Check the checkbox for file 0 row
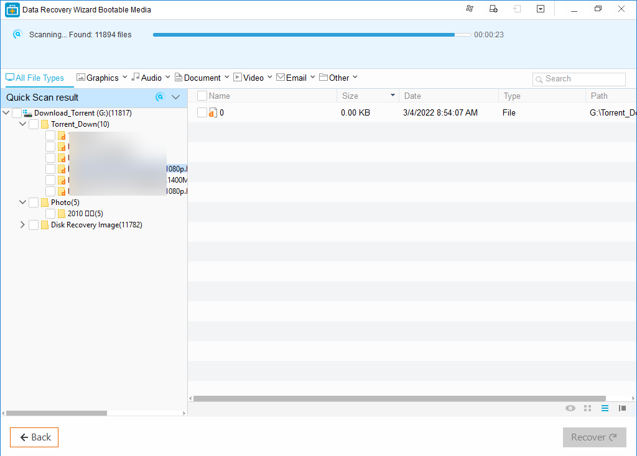 click(x=202, y=112)
